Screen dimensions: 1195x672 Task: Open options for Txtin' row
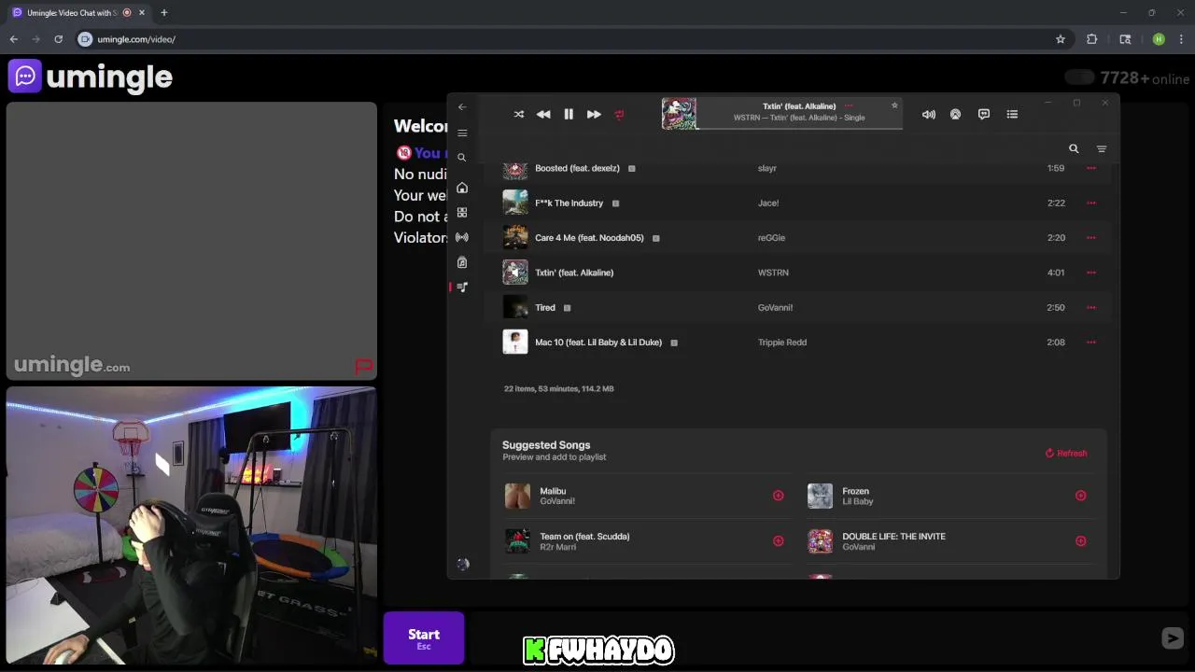coord(1090,273)
